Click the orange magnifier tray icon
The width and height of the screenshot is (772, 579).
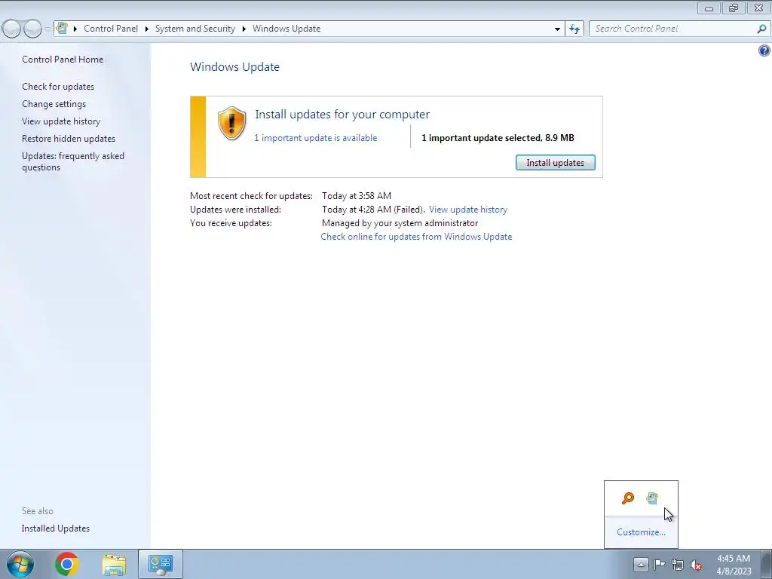(628, 498)
